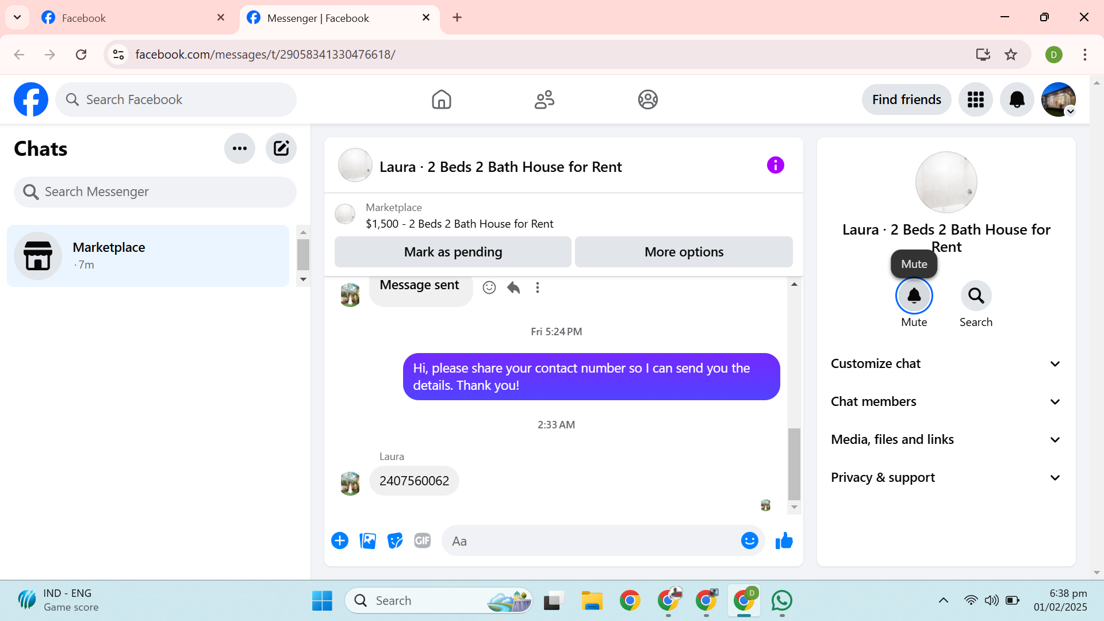Toggle Mute notifications bell

point(914,296)
